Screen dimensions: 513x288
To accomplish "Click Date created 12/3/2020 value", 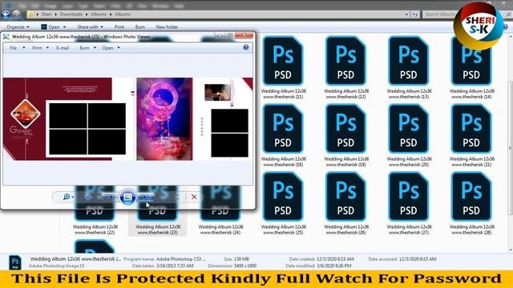I will click(x=335, y=259).
